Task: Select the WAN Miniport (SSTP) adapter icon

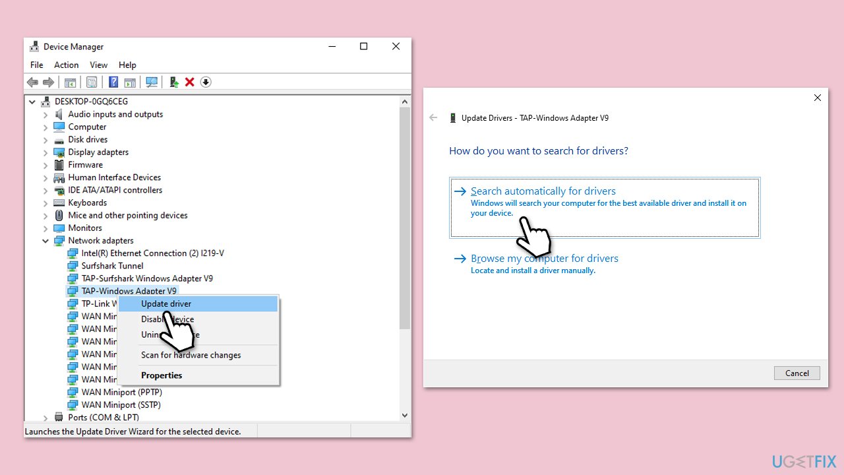Action: [73, 404]
